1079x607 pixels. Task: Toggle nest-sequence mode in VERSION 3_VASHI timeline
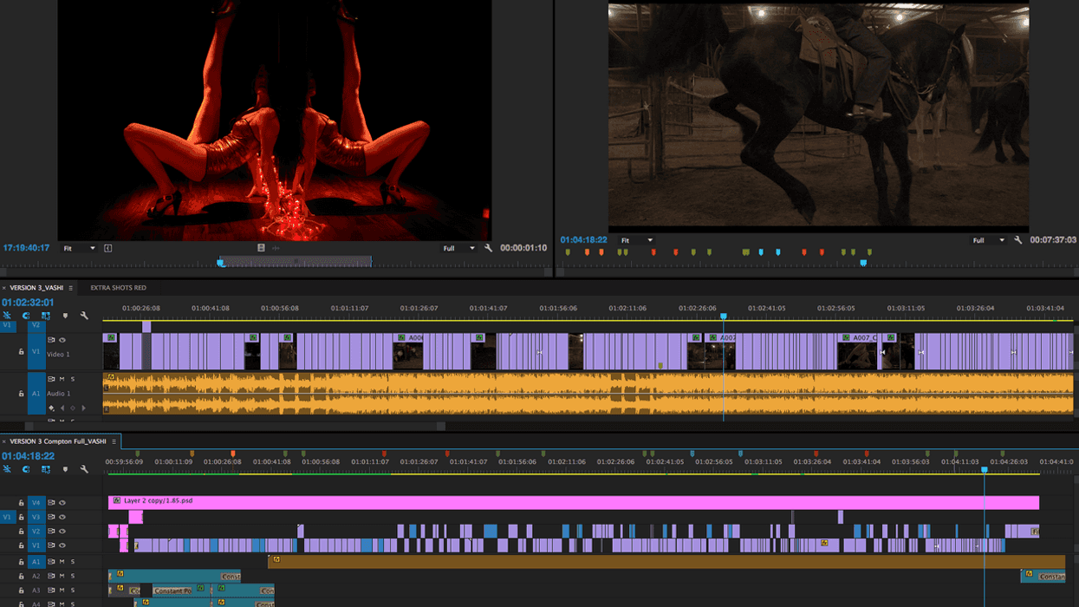point(7,316)
